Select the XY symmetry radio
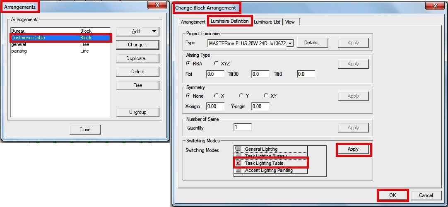The height and width of the screenshot is (207, 448). [266, 96]
